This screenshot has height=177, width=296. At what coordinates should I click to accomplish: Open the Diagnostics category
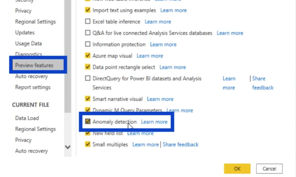point(28,54)
